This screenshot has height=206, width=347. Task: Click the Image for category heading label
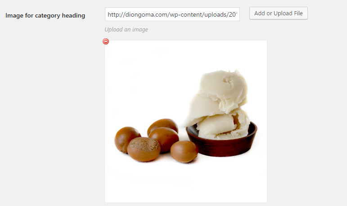[x=45, y=15]
